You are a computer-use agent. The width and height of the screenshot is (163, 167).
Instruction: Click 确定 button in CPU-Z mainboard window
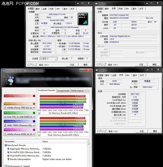click(155, 65)
